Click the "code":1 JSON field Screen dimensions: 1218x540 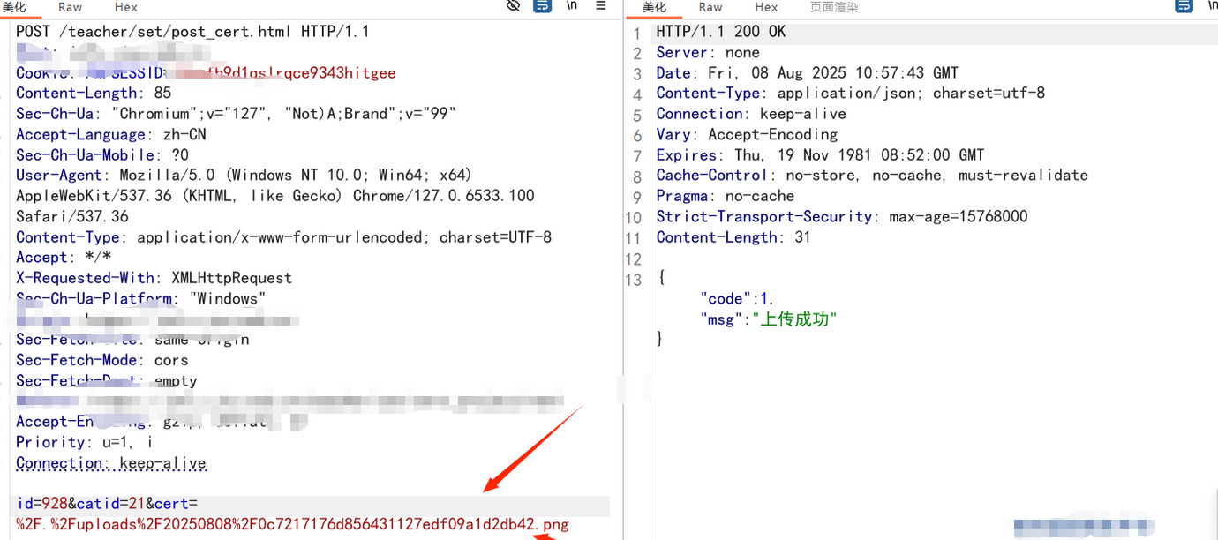point(737,298)
